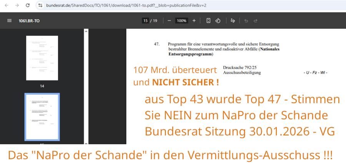This screenshot has height=163, width=346.
Task: Click the browser back arrow
Action: click(x=6, y=5)
